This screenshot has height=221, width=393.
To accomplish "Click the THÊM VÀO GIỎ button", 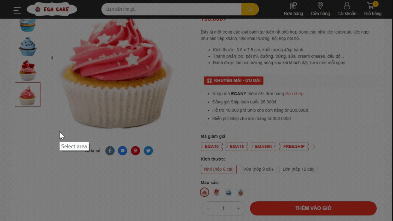I will (x=313, y=208).
